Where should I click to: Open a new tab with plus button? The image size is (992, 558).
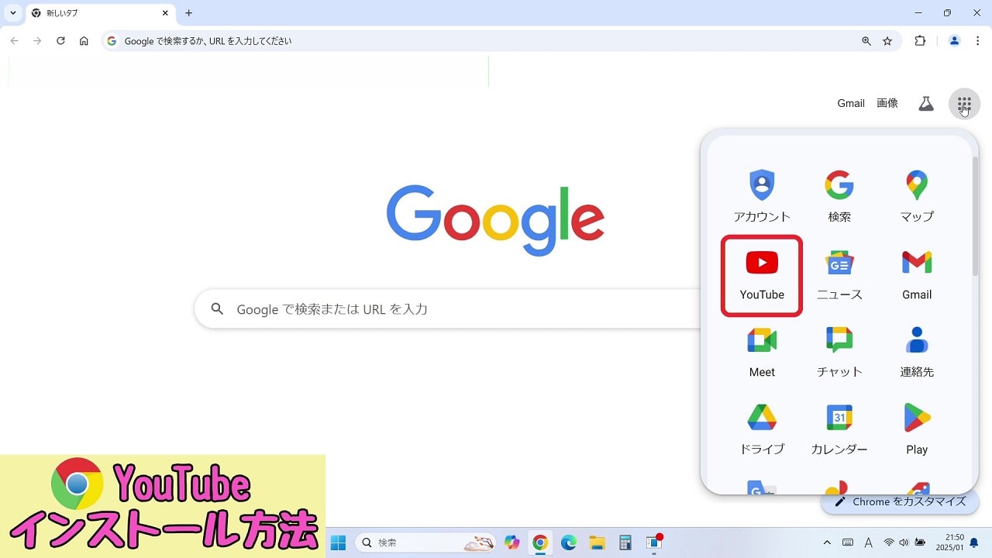pos(188,13)
